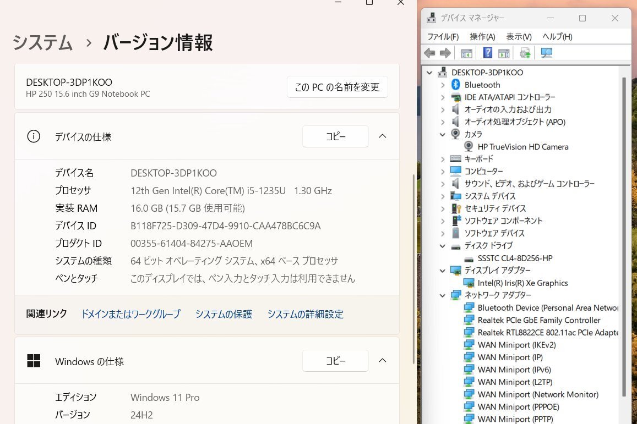Open the 操作(A) menu

pos(482,36)
